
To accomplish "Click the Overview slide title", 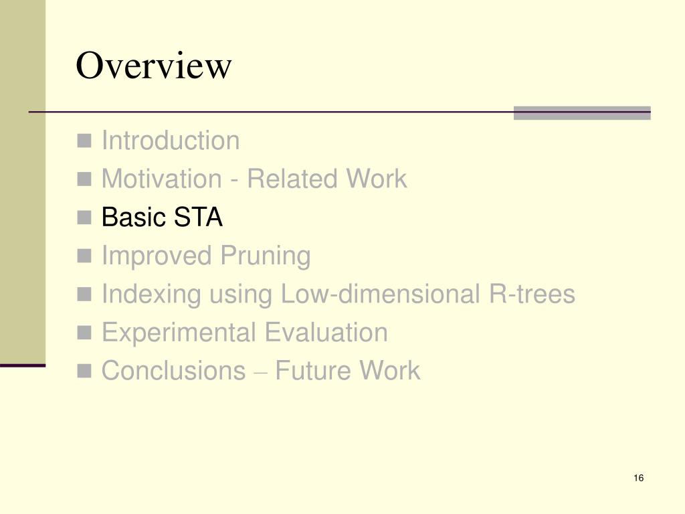I will click(153, 65).
